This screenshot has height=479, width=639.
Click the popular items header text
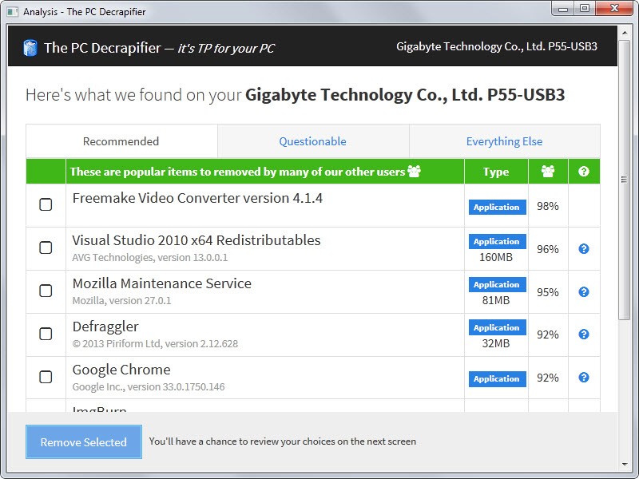237,172
